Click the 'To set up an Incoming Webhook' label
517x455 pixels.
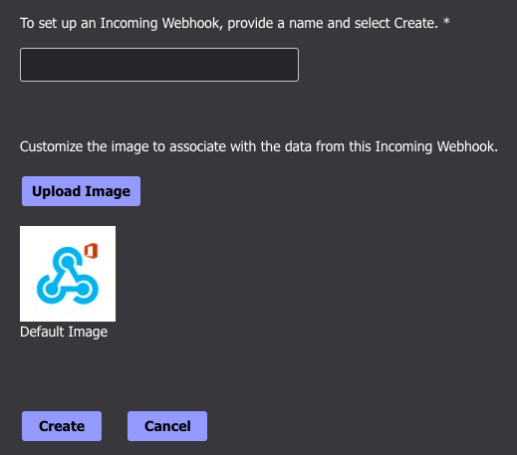[x=229, y=23]
